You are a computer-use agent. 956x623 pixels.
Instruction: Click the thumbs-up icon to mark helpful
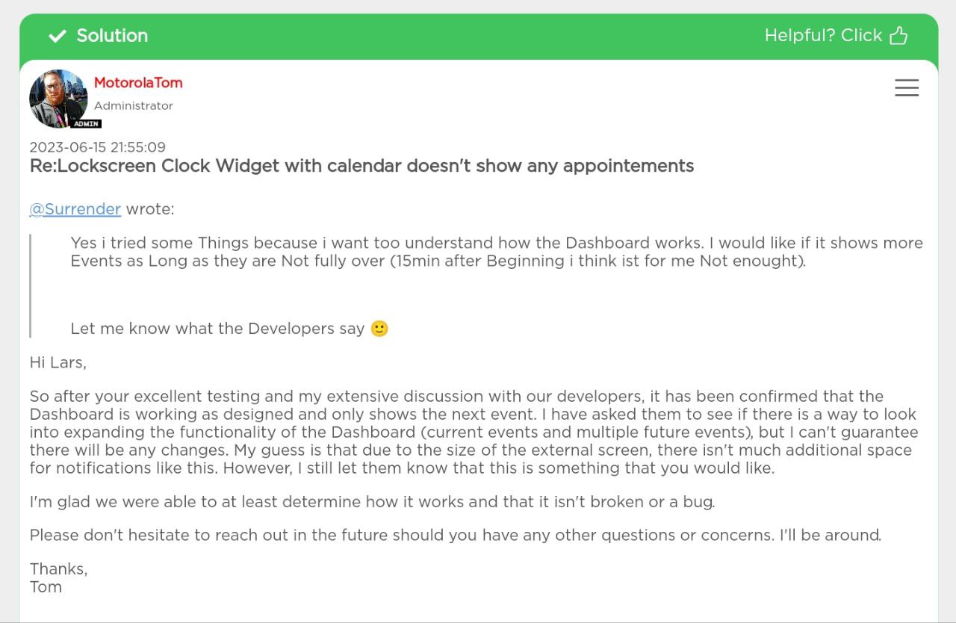[x=898, y=35]
